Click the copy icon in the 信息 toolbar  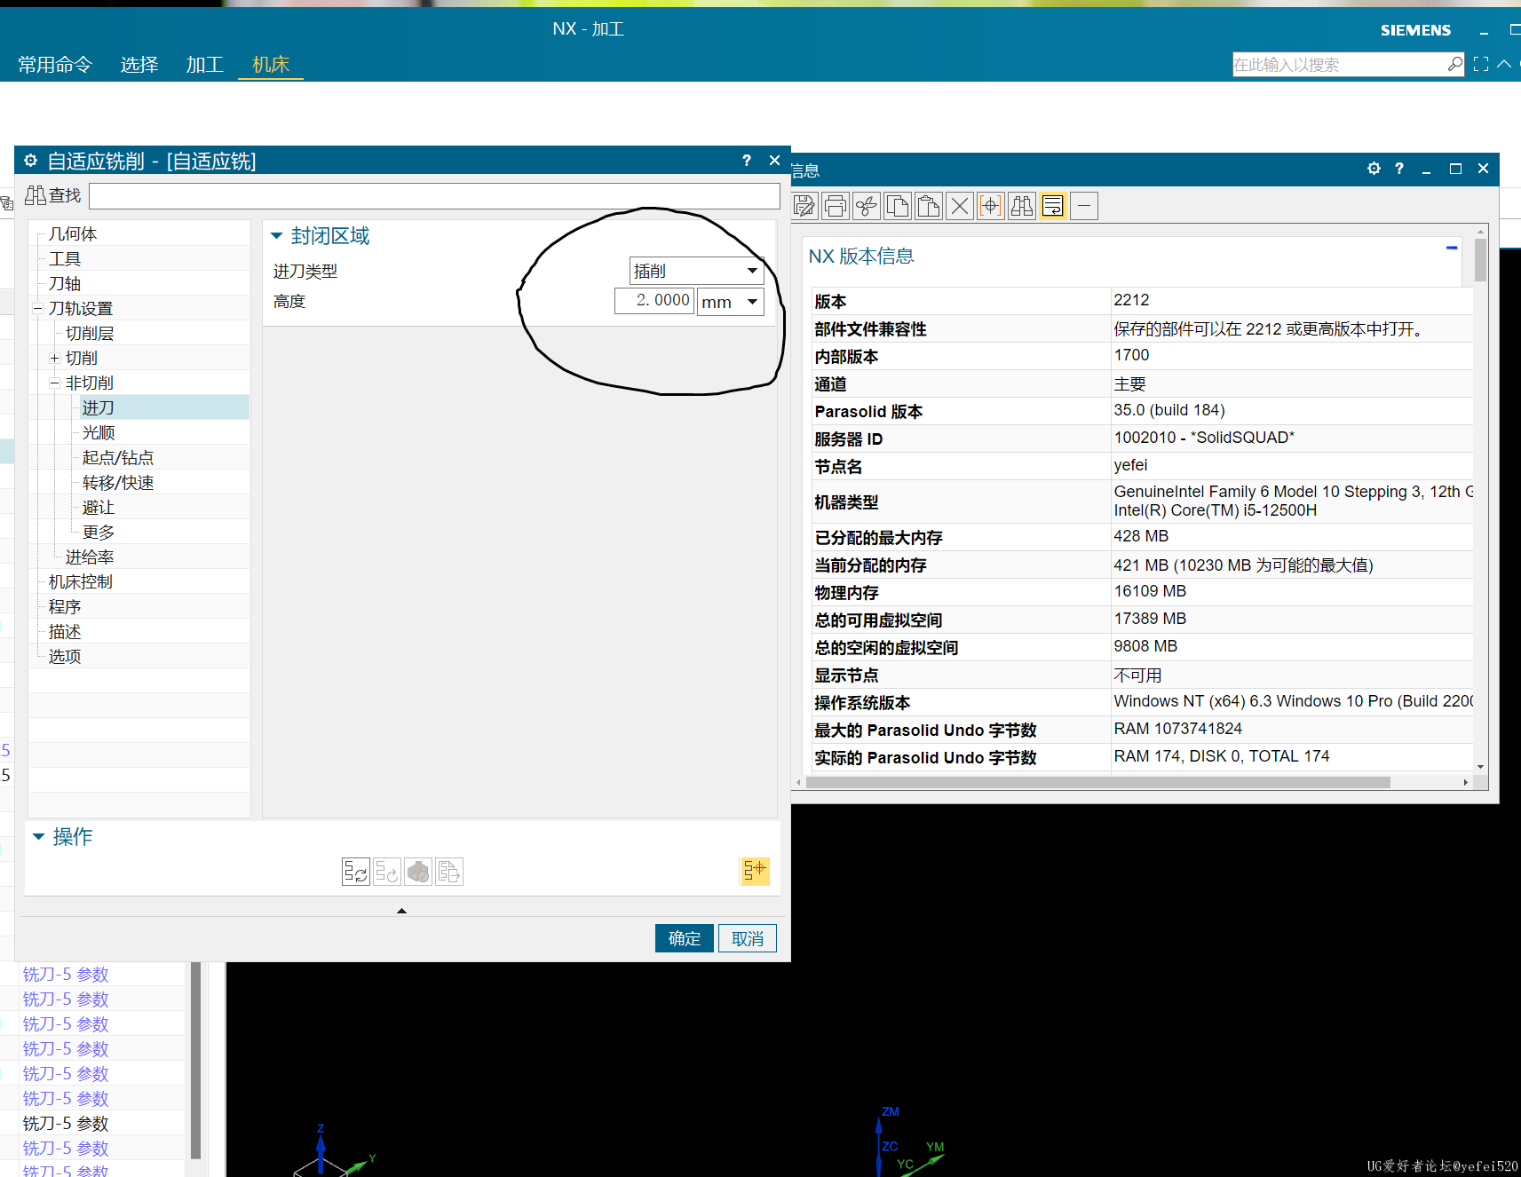(898, 206)
